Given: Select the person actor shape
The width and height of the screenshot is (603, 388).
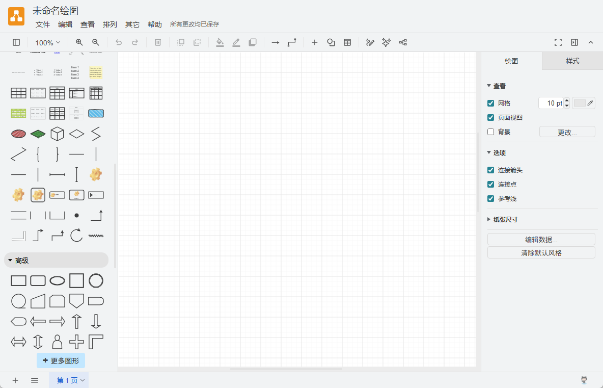Looking at the screenshot, I should [58, 342].
